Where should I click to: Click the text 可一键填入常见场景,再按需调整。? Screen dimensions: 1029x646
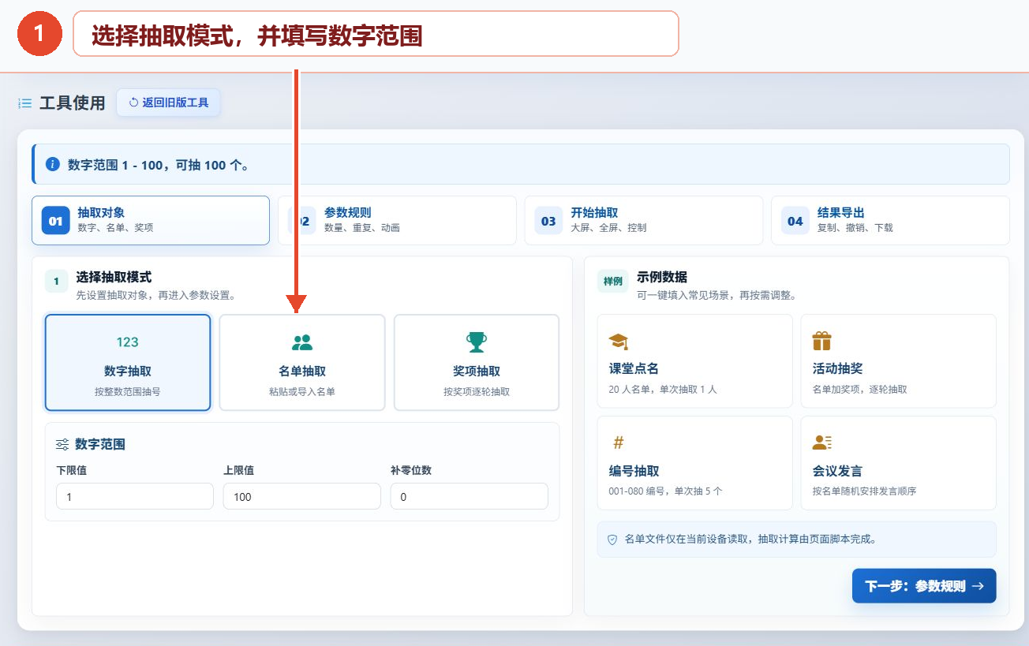[717, 296]
